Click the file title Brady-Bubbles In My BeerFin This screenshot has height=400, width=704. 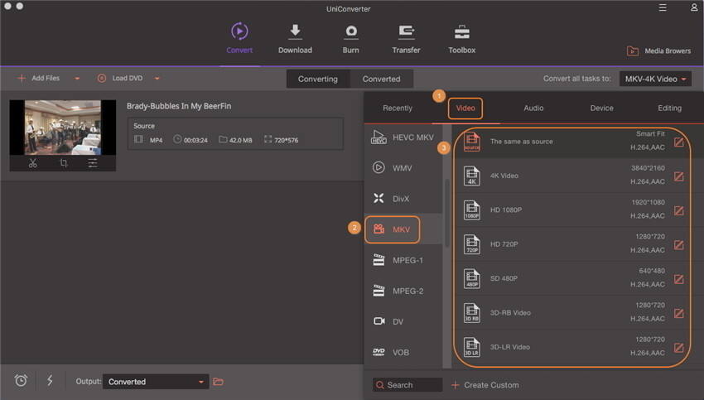point(179,106)
